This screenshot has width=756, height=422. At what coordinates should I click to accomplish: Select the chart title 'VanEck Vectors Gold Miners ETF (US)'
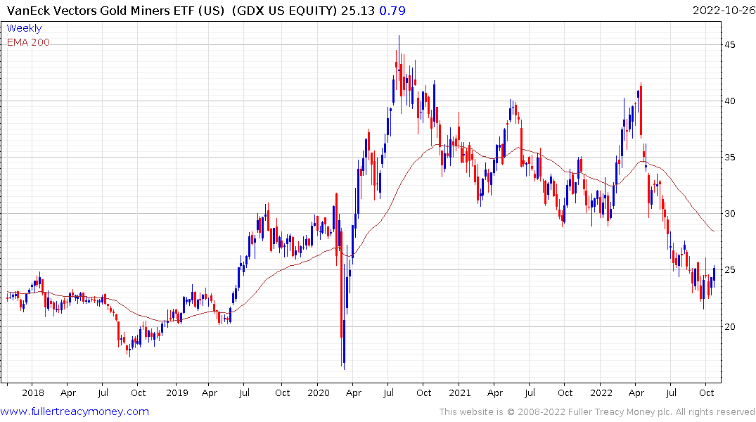[x=116, y=11]
